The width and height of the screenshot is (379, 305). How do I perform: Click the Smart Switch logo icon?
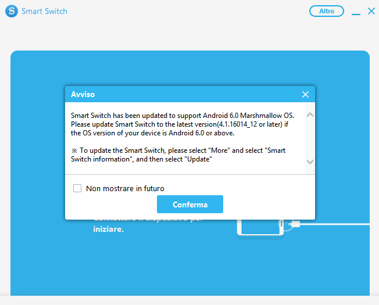(x=12, y=11)
